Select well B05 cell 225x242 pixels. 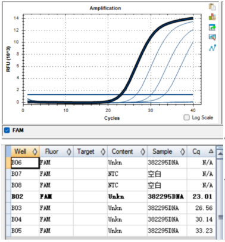tap(25, 231)
